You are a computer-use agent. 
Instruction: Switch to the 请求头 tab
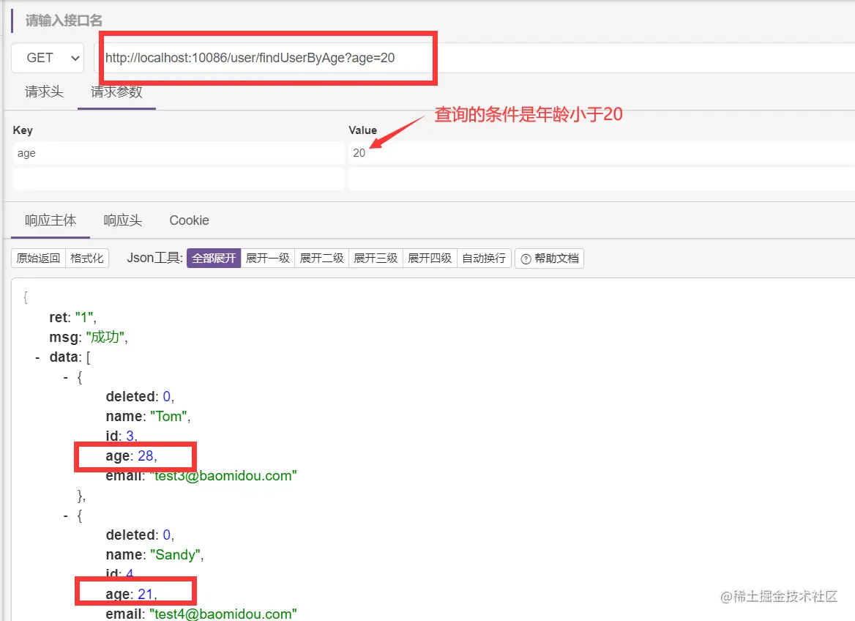pos(44,92)
